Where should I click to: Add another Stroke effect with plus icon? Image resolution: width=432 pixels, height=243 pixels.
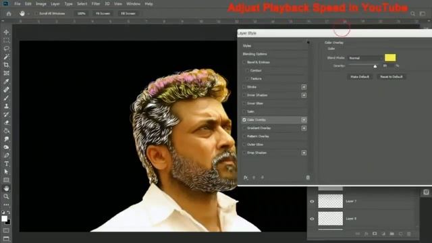[304, 87]
